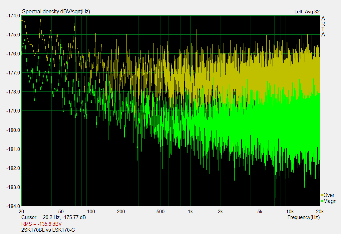
Task: Click the 1k frequency axis tick label
Action: (x=190, y=212)
